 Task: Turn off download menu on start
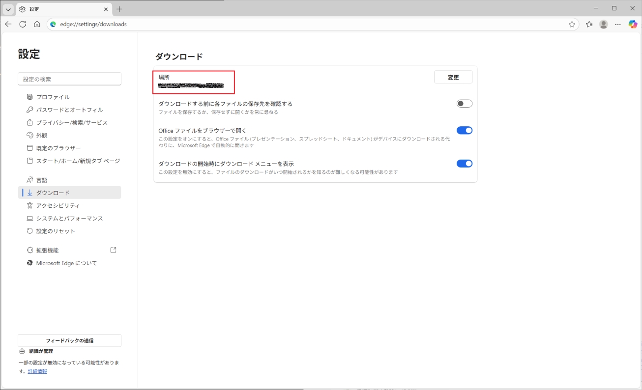(464, 164)
